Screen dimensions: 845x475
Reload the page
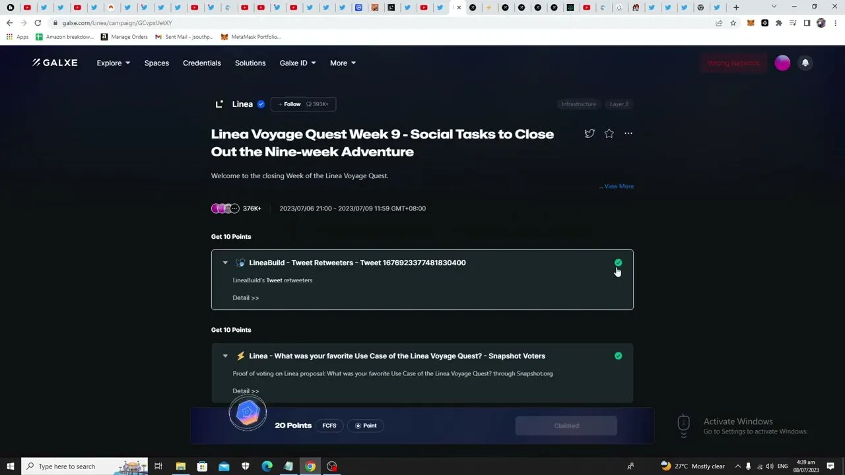[x=38, y=22]
